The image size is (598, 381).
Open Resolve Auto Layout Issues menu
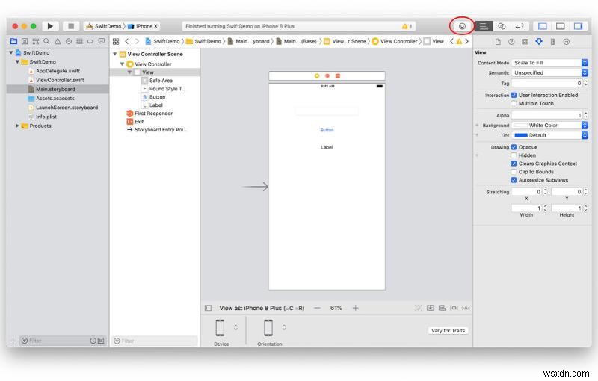(466, 308)
